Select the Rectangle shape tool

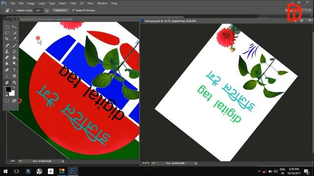[14, 76]
